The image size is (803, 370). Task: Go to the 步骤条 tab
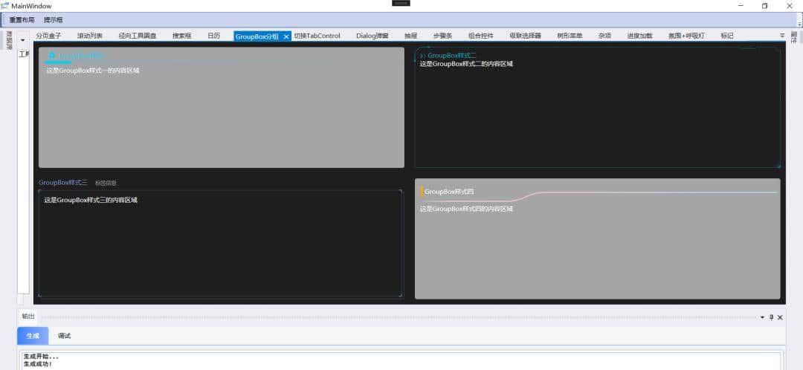coord(443,36)
